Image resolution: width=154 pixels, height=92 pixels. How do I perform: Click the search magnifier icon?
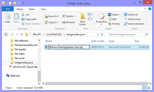click(x=147, y=34)
